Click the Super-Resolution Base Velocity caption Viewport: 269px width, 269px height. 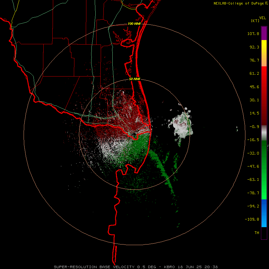(x=136, y=267)
